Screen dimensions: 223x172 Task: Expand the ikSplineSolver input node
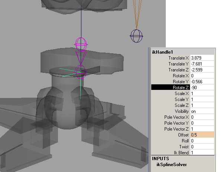pyautogui.click(x=171, y=165)
